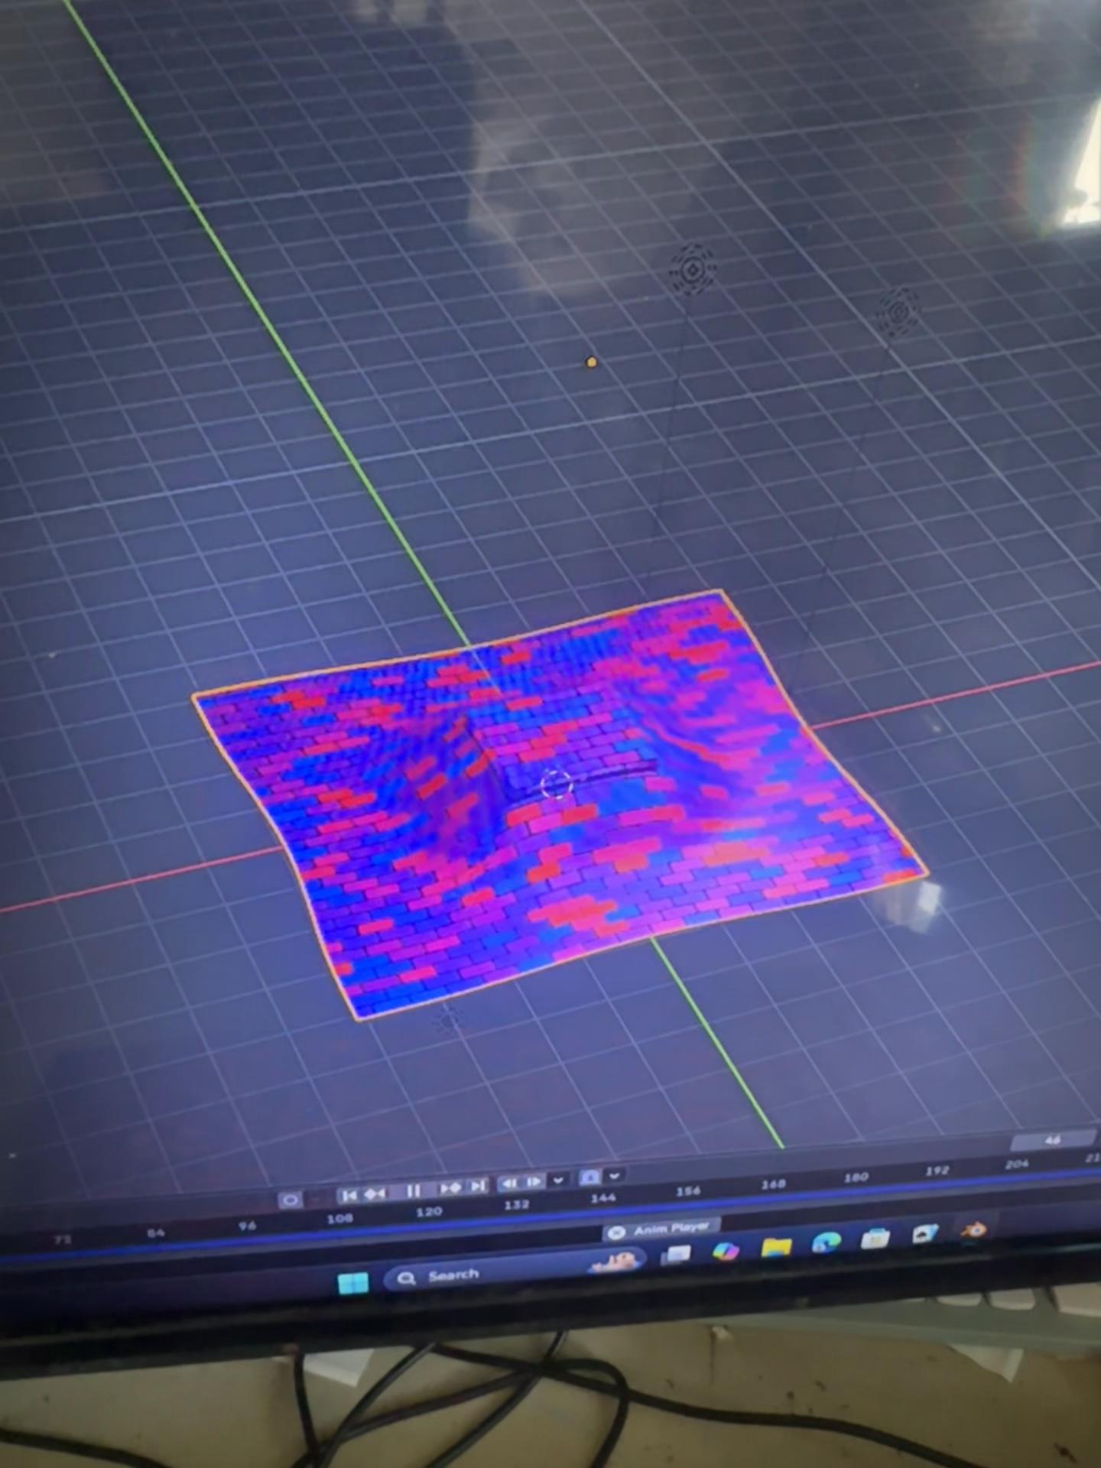Open Microsoft Edge from the taskbar
This screenshot has height=1468, width=1101.
(826, 1242)
